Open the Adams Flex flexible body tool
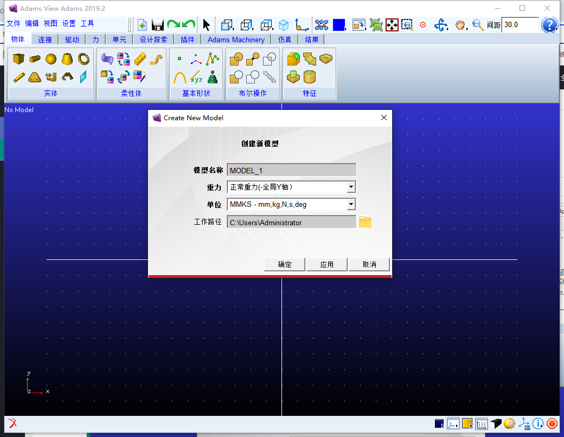Image resolution: width=564 pixels, height=437 pixels. pyautogui.click(x=107, y=58)
